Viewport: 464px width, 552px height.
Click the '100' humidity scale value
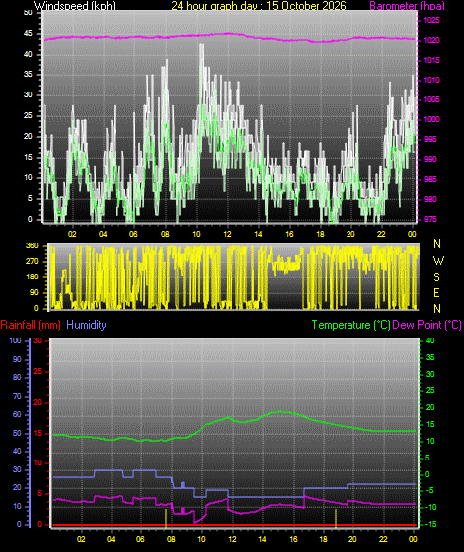tap(15, 340)
